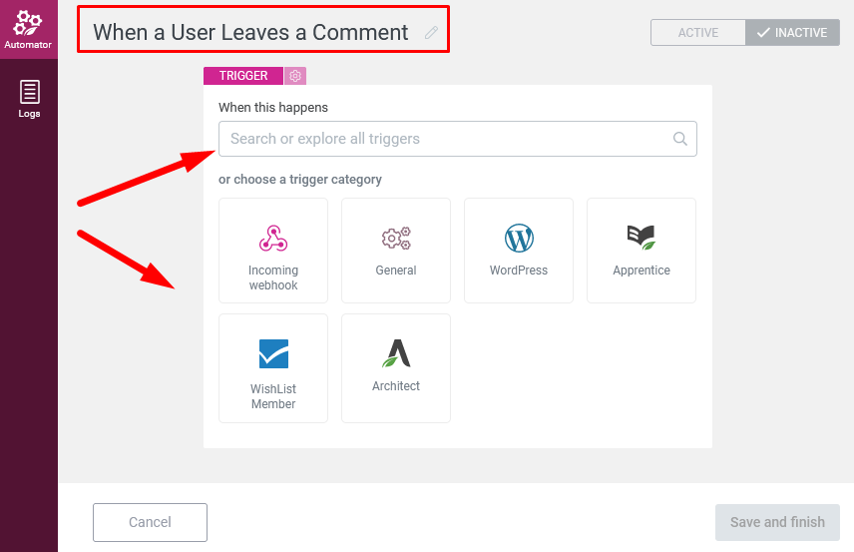Open the WishList Member category card
The width and height of the screenshot is (854, 552).
point(273,368)
